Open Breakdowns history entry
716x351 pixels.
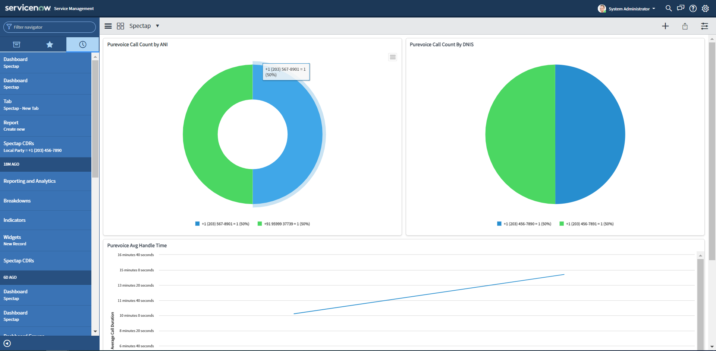(45, 201)
